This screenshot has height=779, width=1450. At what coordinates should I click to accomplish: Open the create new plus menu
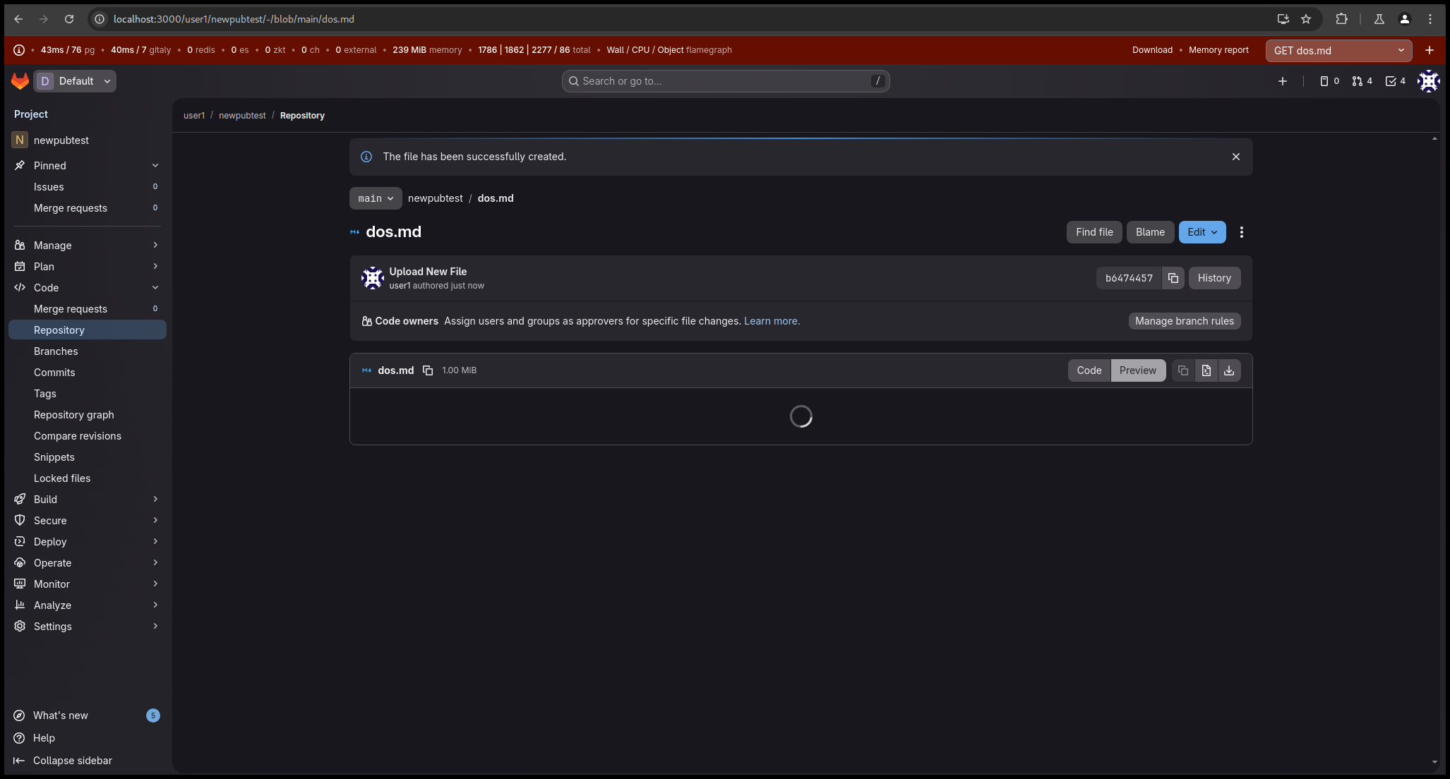click(x=1282, y=81)
